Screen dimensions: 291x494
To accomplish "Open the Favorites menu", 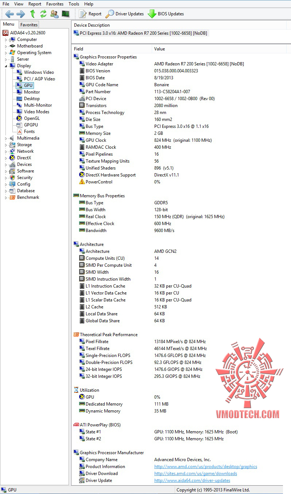I will tap(55, 4).
